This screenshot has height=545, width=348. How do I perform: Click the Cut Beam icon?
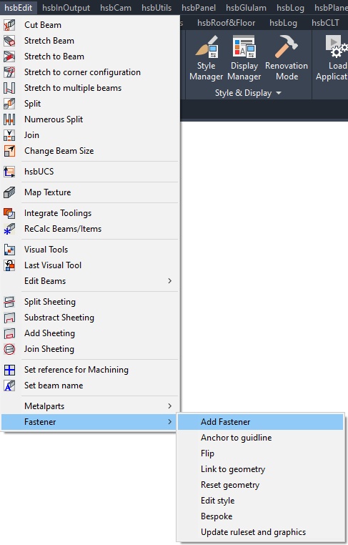[x=9, y=25]
